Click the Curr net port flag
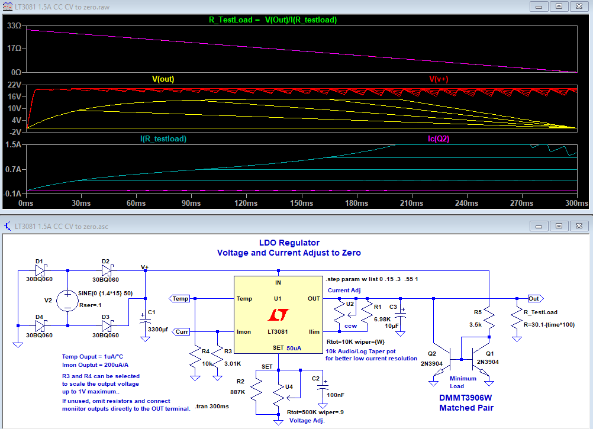This screenshot has height=429, width=593. coord(181,332)
